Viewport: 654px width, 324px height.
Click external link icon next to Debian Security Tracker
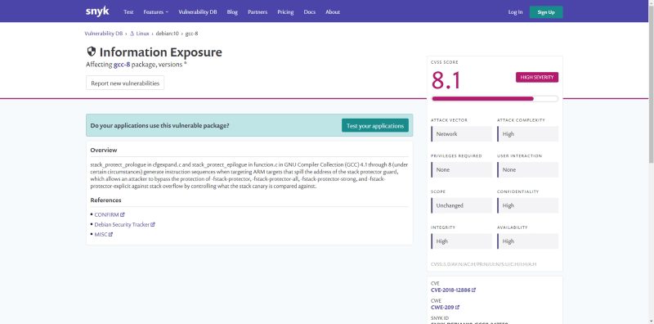153,225
